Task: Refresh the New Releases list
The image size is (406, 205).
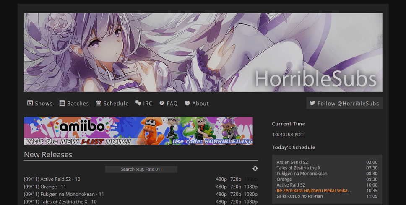Action: click(255, 169)
